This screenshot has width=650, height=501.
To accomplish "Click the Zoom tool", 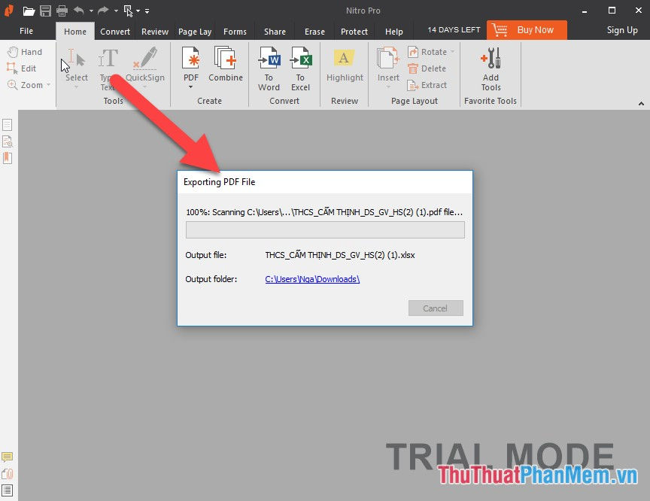I will coord(25,85).
